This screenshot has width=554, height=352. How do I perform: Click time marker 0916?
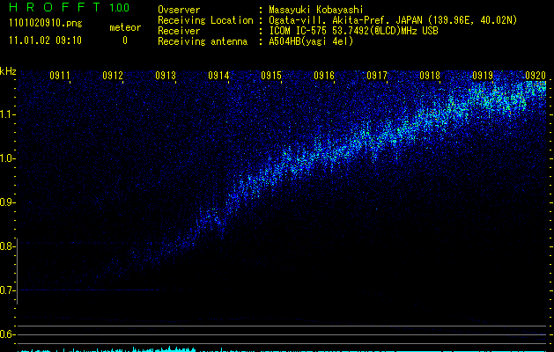(324, 75)
